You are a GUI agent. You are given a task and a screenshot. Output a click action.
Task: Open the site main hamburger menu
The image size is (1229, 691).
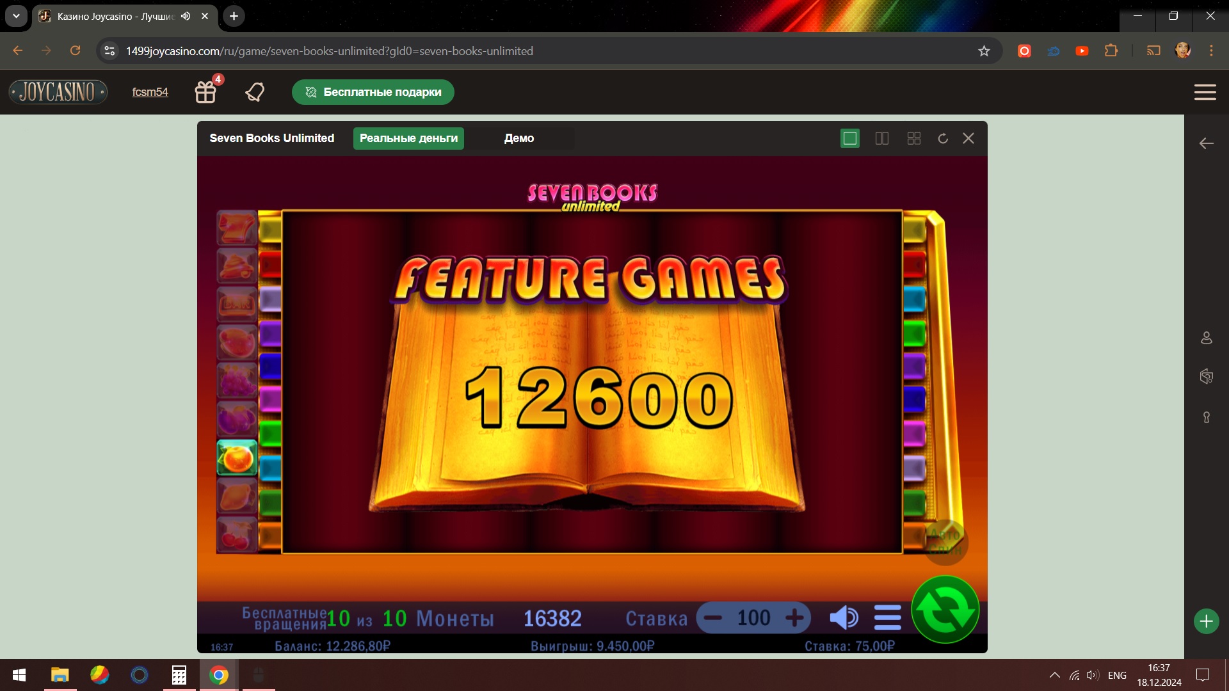tap(1205, 92)
